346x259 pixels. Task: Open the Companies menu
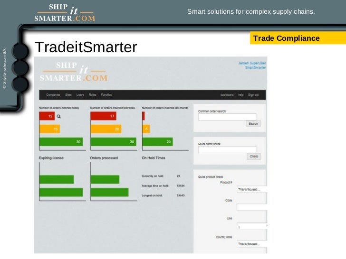point(53,95)
